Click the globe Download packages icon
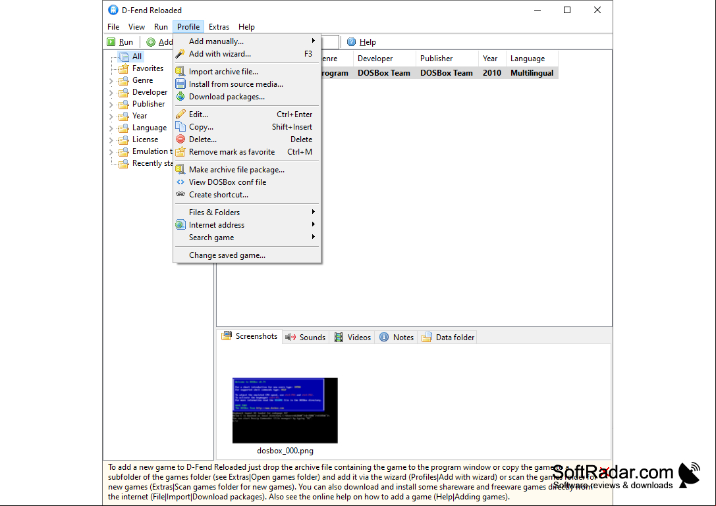 [x=181, y=97]
